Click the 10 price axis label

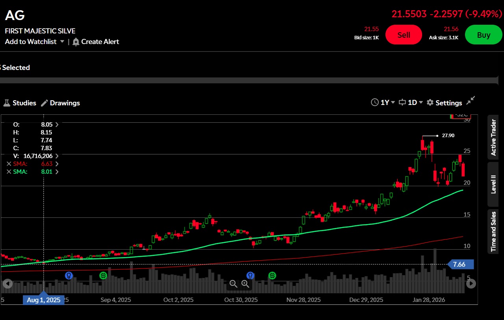pyautogui.click(x=467, y=246)
